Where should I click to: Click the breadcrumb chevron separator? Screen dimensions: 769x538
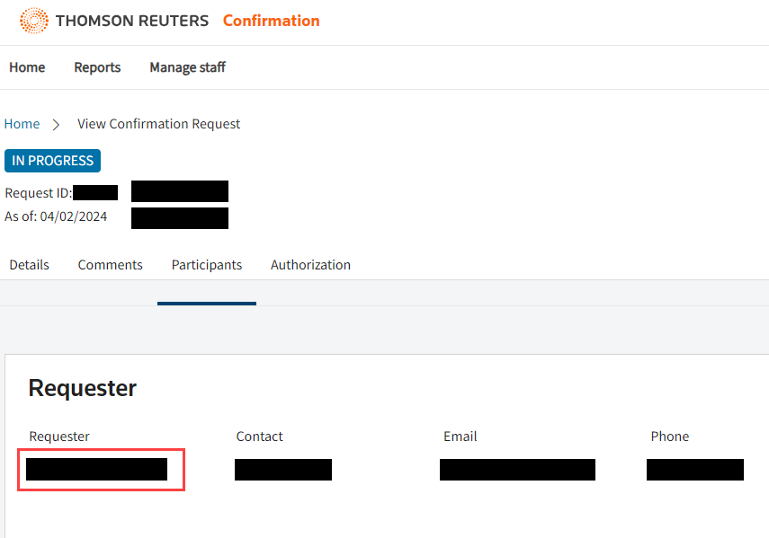pyautogui.click(x=55, y=123)
